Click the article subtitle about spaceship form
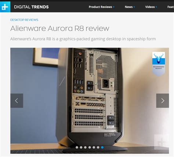The width and height of the screenshot is (174, 157). (83, 39)
